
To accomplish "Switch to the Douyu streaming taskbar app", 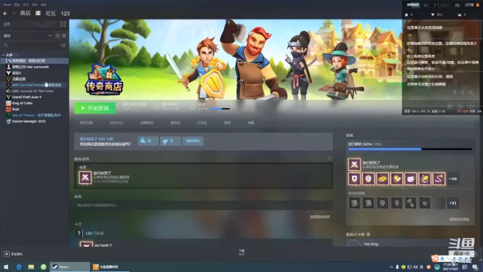I will (x=110, y=267).
